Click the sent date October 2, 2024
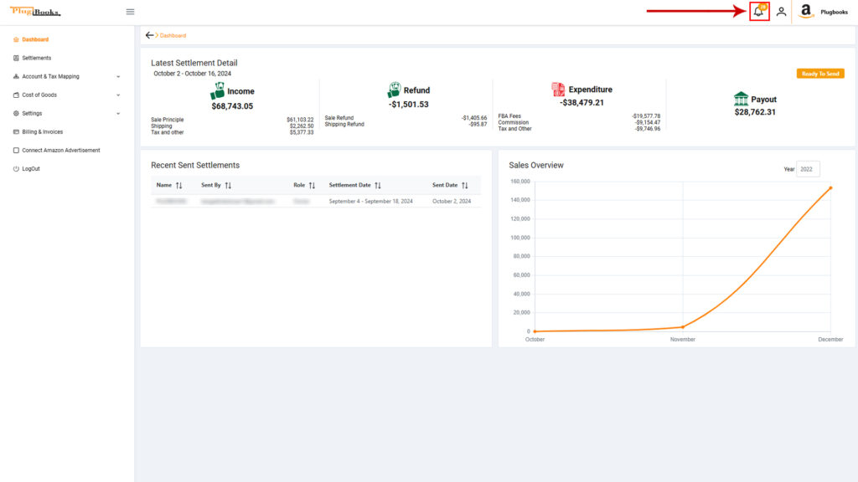Viewport: 858px width, 482px height. (x=452, y=202)
